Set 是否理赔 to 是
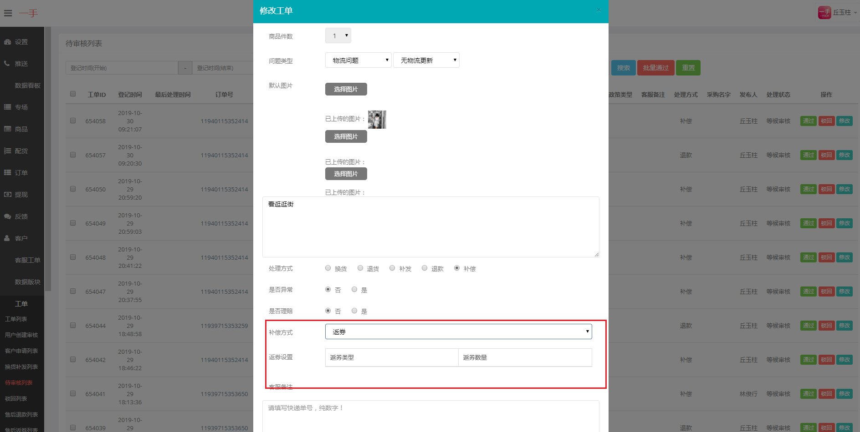 pyautogui.click(x=354, y=311)
